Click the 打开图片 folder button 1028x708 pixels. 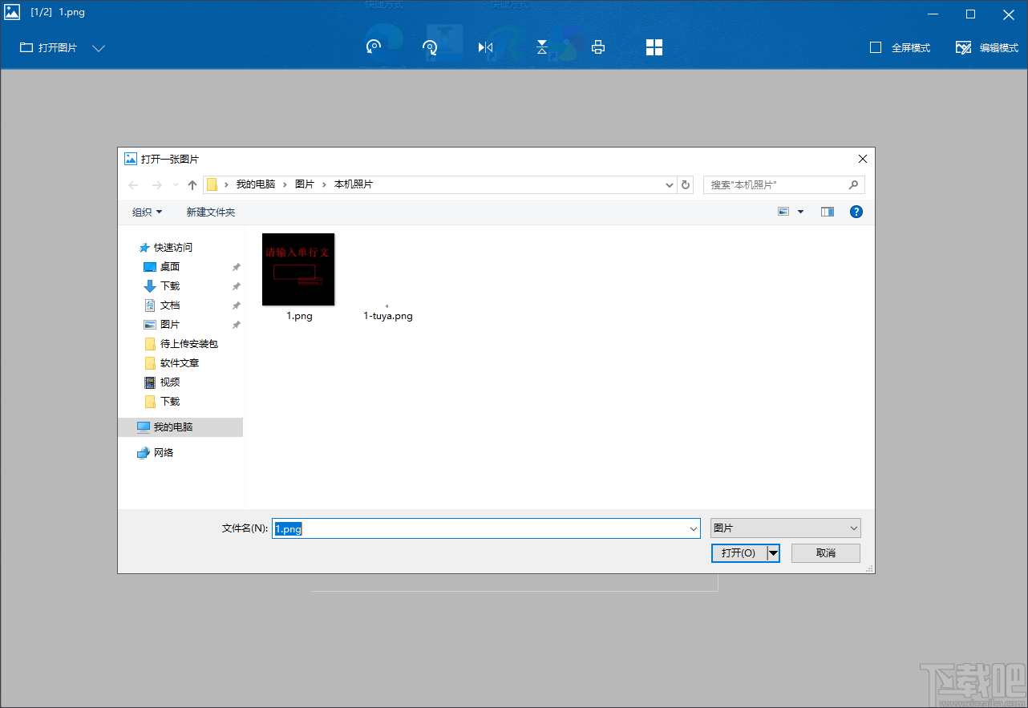49,48
